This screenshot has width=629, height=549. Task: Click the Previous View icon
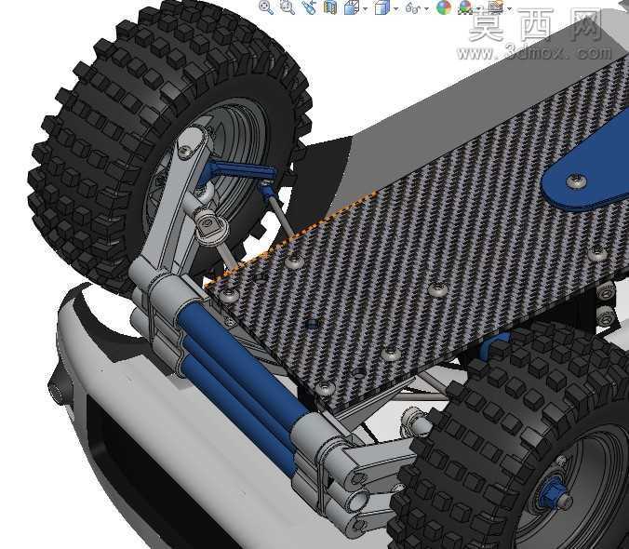coord(309,7)
